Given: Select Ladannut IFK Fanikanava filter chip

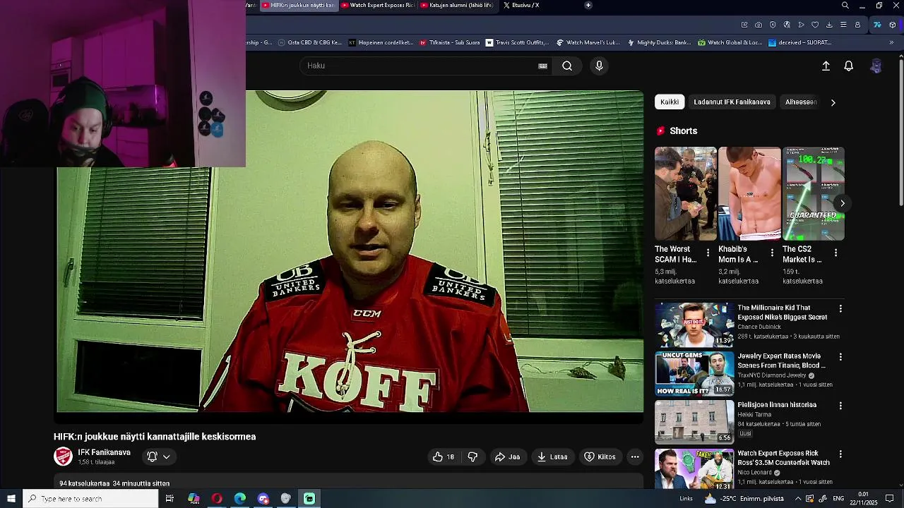Looking at the screenshot, I should click(732, 102).
